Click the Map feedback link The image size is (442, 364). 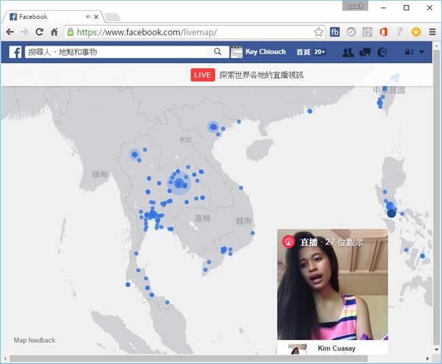35,340
